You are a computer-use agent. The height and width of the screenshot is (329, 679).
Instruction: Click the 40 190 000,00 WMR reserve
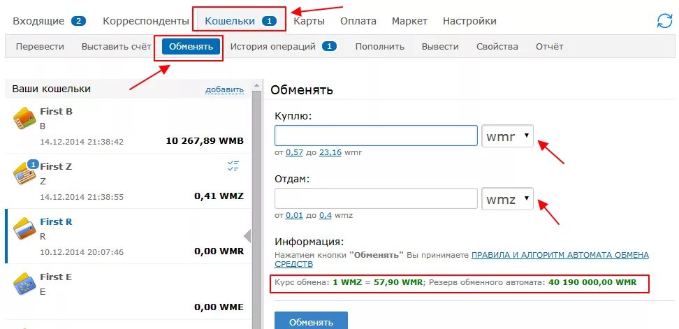[x=592, y=282]
